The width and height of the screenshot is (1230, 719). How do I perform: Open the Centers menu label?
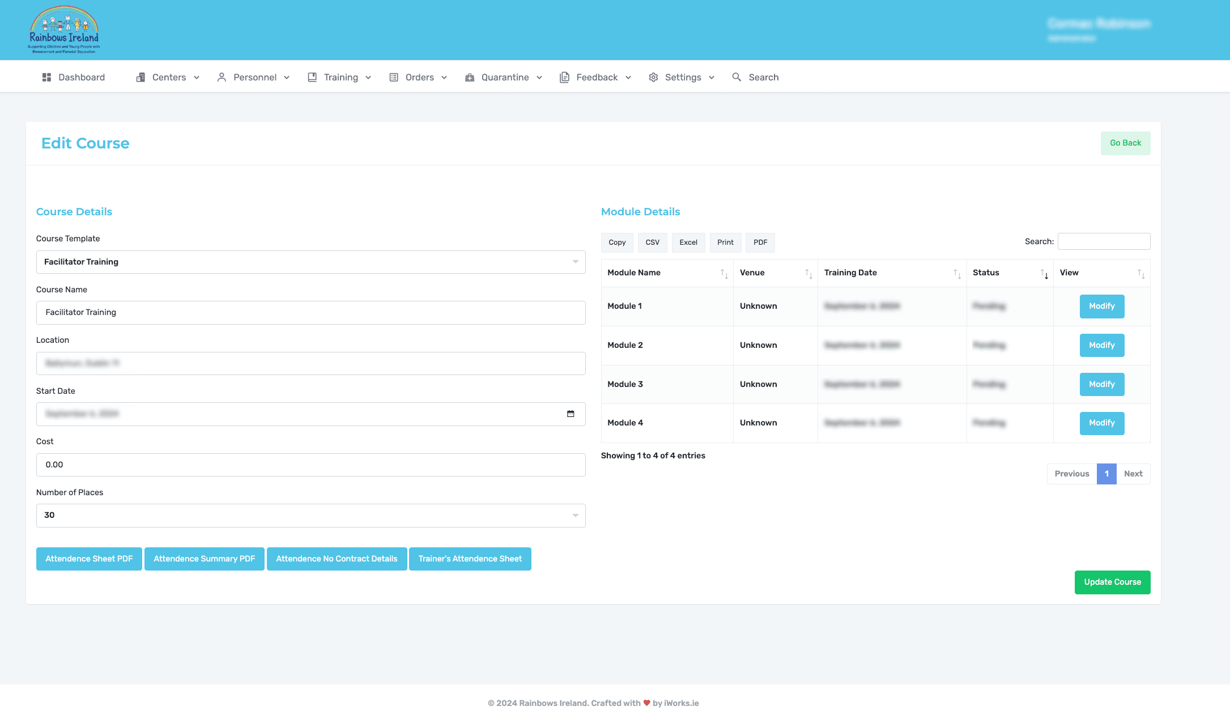pyautogui.click(x=169, y=77)
